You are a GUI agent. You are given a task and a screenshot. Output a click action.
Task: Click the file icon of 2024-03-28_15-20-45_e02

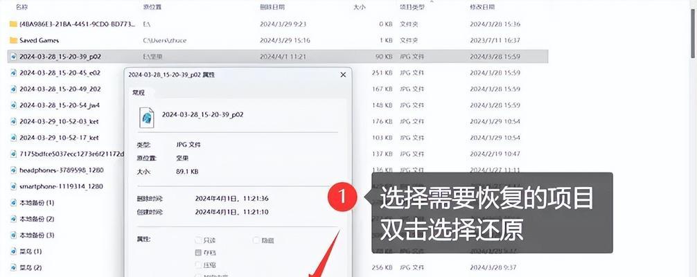14,73
